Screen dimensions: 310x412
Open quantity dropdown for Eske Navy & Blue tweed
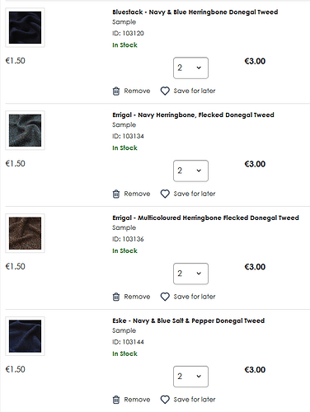(190, 377)
